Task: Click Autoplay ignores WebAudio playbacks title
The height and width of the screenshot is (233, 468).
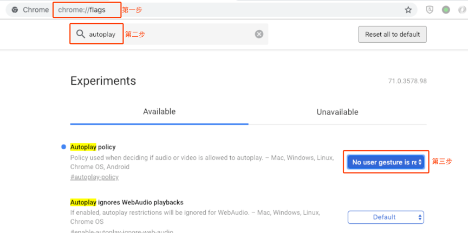Action: (127, 202)
